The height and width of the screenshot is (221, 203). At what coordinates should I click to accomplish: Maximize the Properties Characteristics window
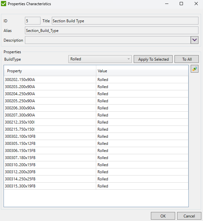click(181, 4)
